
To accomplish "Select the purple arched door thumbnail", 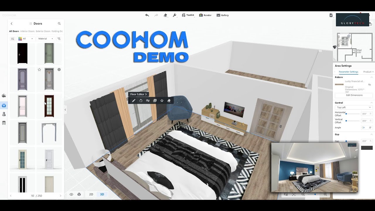I will coord(22,79).
